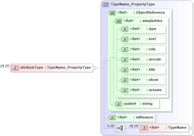This screenshot has height=136, width=194.
Task: Select the ': type' attribute label
Action: click(x=151, y=29)
